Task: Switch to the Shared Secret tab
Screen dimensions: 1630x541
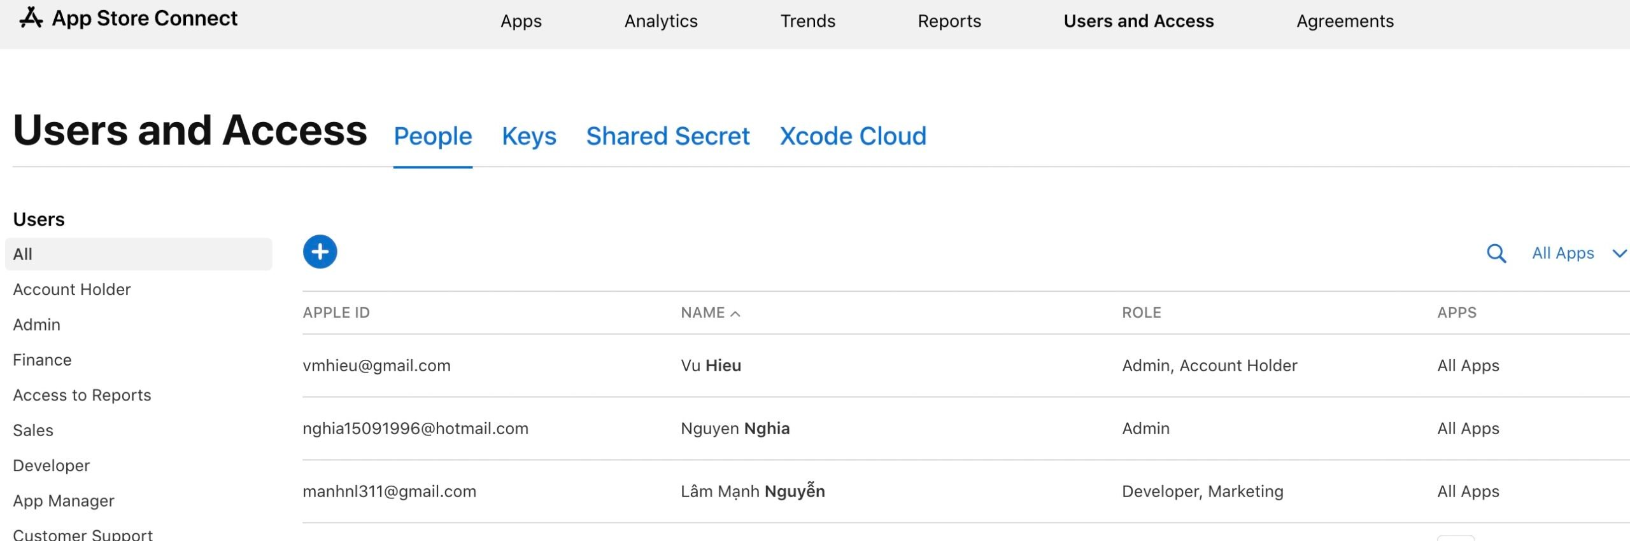Action: tap(668, 136)
